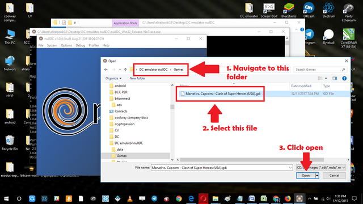
Task: Select bitconnect folder in tree
Action: 123,99
